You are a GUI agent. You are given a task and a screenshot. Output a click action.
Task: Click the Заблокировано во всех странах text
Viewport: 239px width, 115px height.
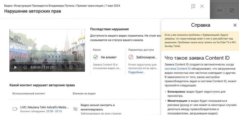(101, 113)
